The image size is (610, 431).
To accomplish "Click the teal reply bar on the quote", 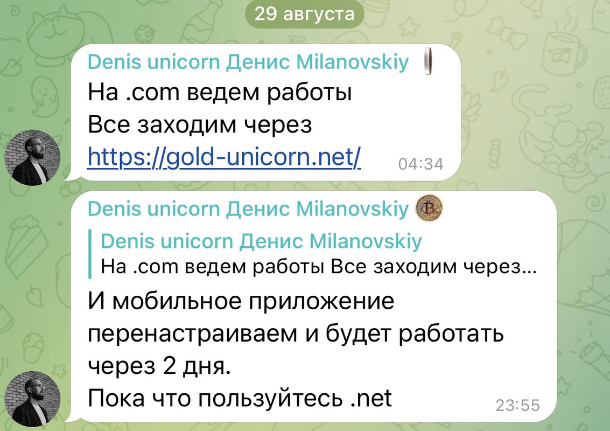I will [x=90, y=254].
